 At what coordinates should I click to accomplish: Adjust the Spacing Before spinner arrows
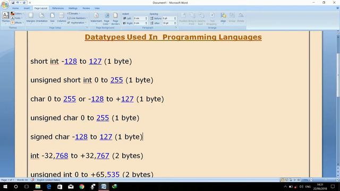tap(175, 19)
